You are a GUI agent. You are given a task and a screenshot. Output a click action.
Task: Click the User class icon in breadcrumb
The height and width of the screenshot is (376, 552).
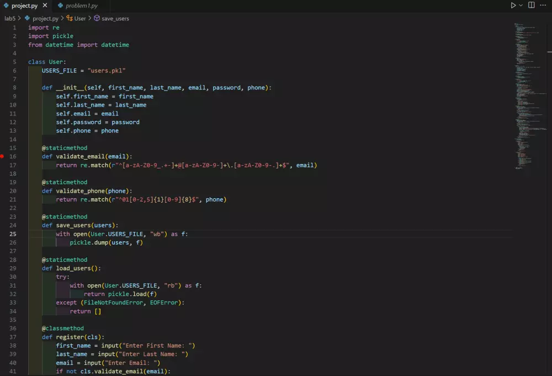point(70,18)
